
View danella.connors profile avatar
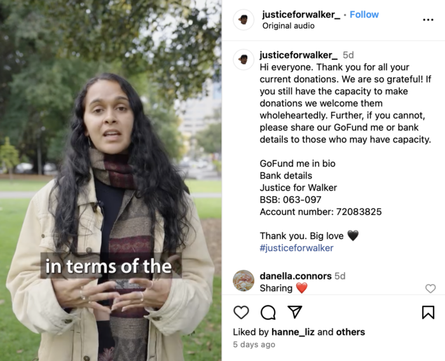[243, 281]
